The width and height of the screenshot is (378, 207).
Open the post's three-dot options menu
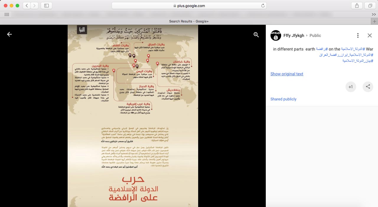[358, 35]
